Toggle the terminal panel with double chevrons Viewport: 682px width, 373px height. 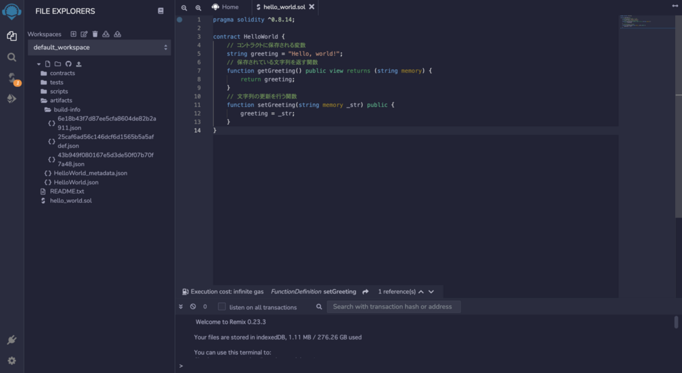180,306
